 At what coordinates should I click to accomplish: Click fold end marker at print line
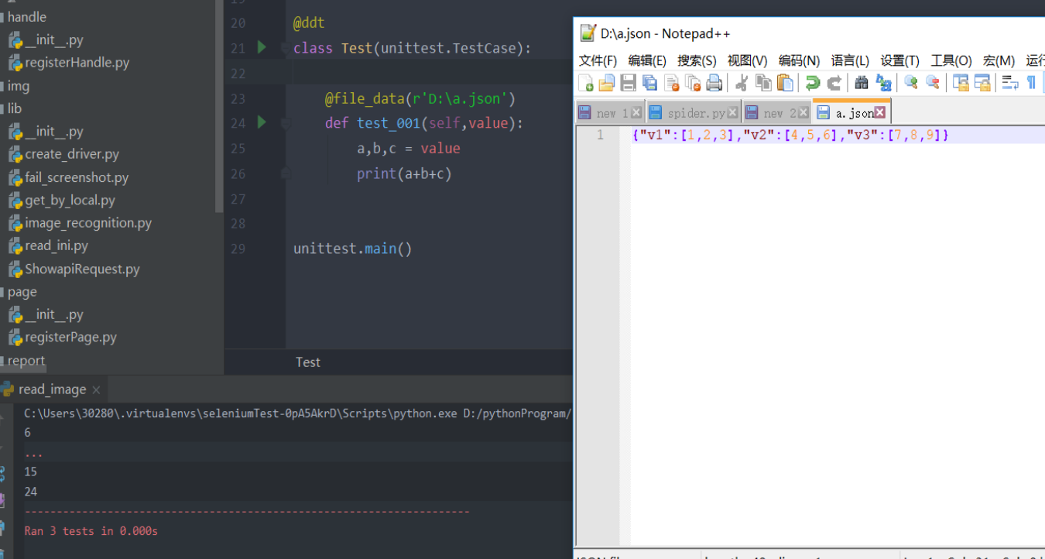click(x=285, y=173)
